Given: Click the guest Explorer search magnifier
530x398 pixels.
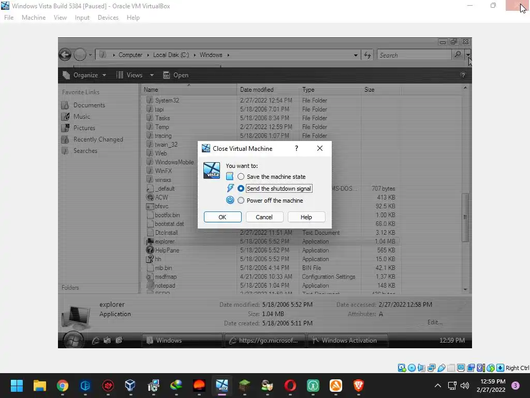Looking at the screenshot, I should (458, 54).
